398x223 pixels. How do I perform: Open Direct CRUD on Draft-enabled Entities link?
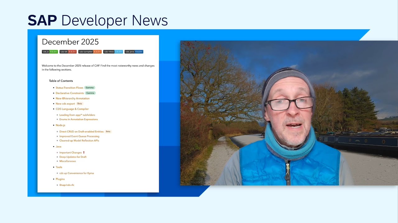[81, 132]
